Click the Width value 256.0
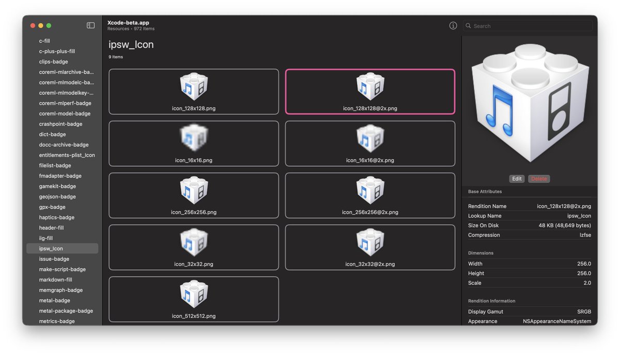This screenshot has height=355, width=620. [x=584, y=264]
